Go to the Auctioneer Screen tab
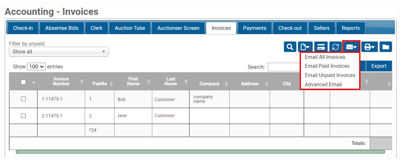The width and height of the screenshot is (402, 161). coord(178,28)
